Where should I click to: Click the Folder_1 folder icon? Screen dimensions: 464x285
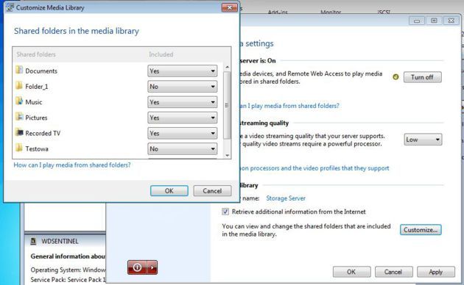click(x=19, y=85)
